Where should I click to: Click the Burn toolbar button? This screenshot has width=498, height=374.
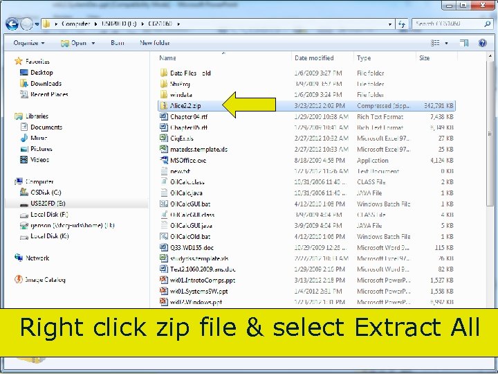(x=118, y=43)
